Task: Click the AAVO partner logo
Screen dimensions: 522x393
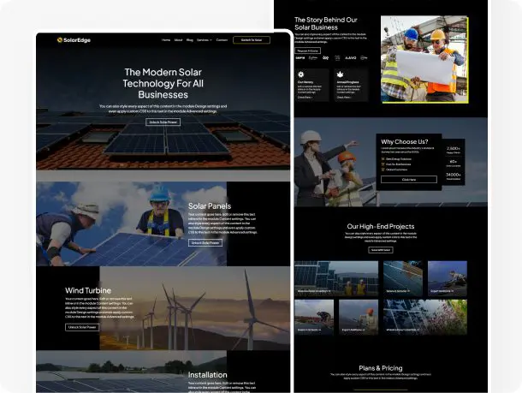Action: coord(351,58)
